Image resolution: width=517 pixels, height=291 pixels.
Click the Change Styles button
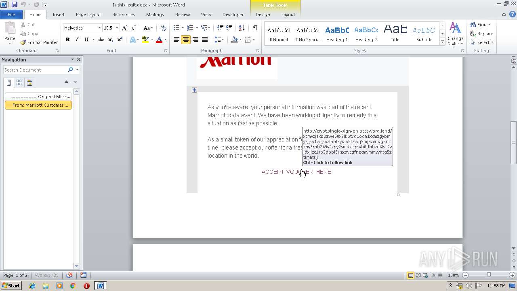(455, 34)
